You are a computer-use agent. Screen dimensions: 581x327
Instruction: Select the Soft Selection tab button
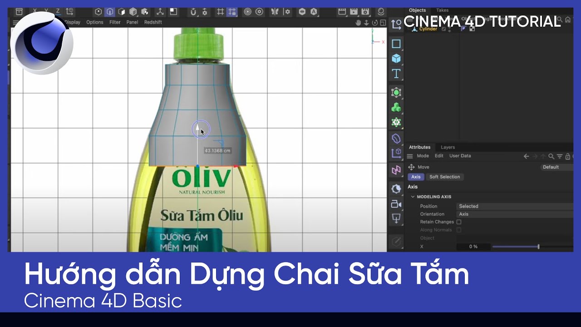[444, 177]
